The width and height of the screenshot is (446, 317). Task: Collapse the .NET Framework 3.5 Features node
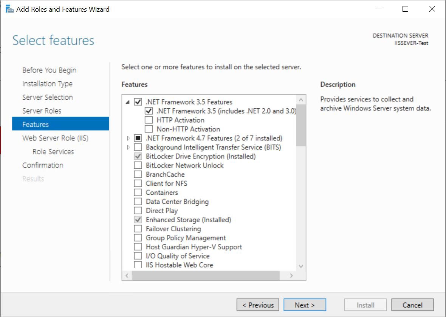[128, 102]
